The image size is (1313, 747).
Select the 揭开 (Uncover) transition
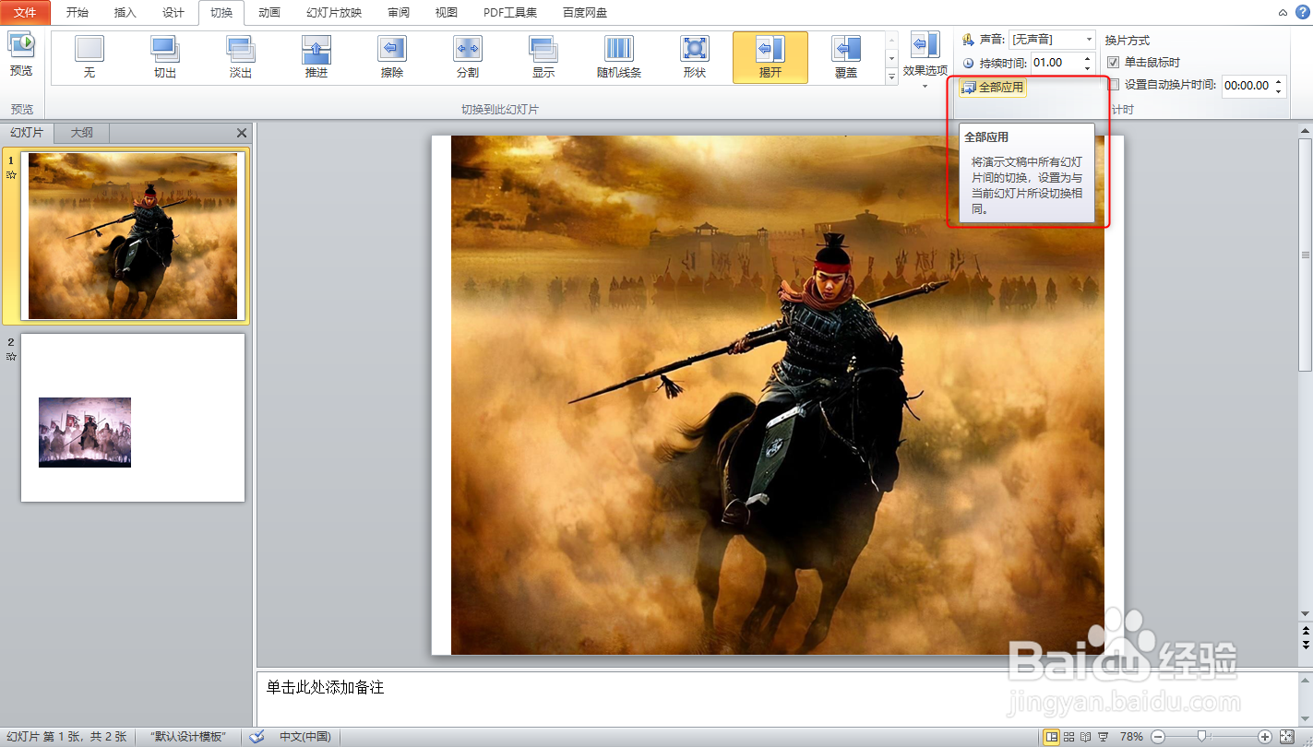click(770, 57)
